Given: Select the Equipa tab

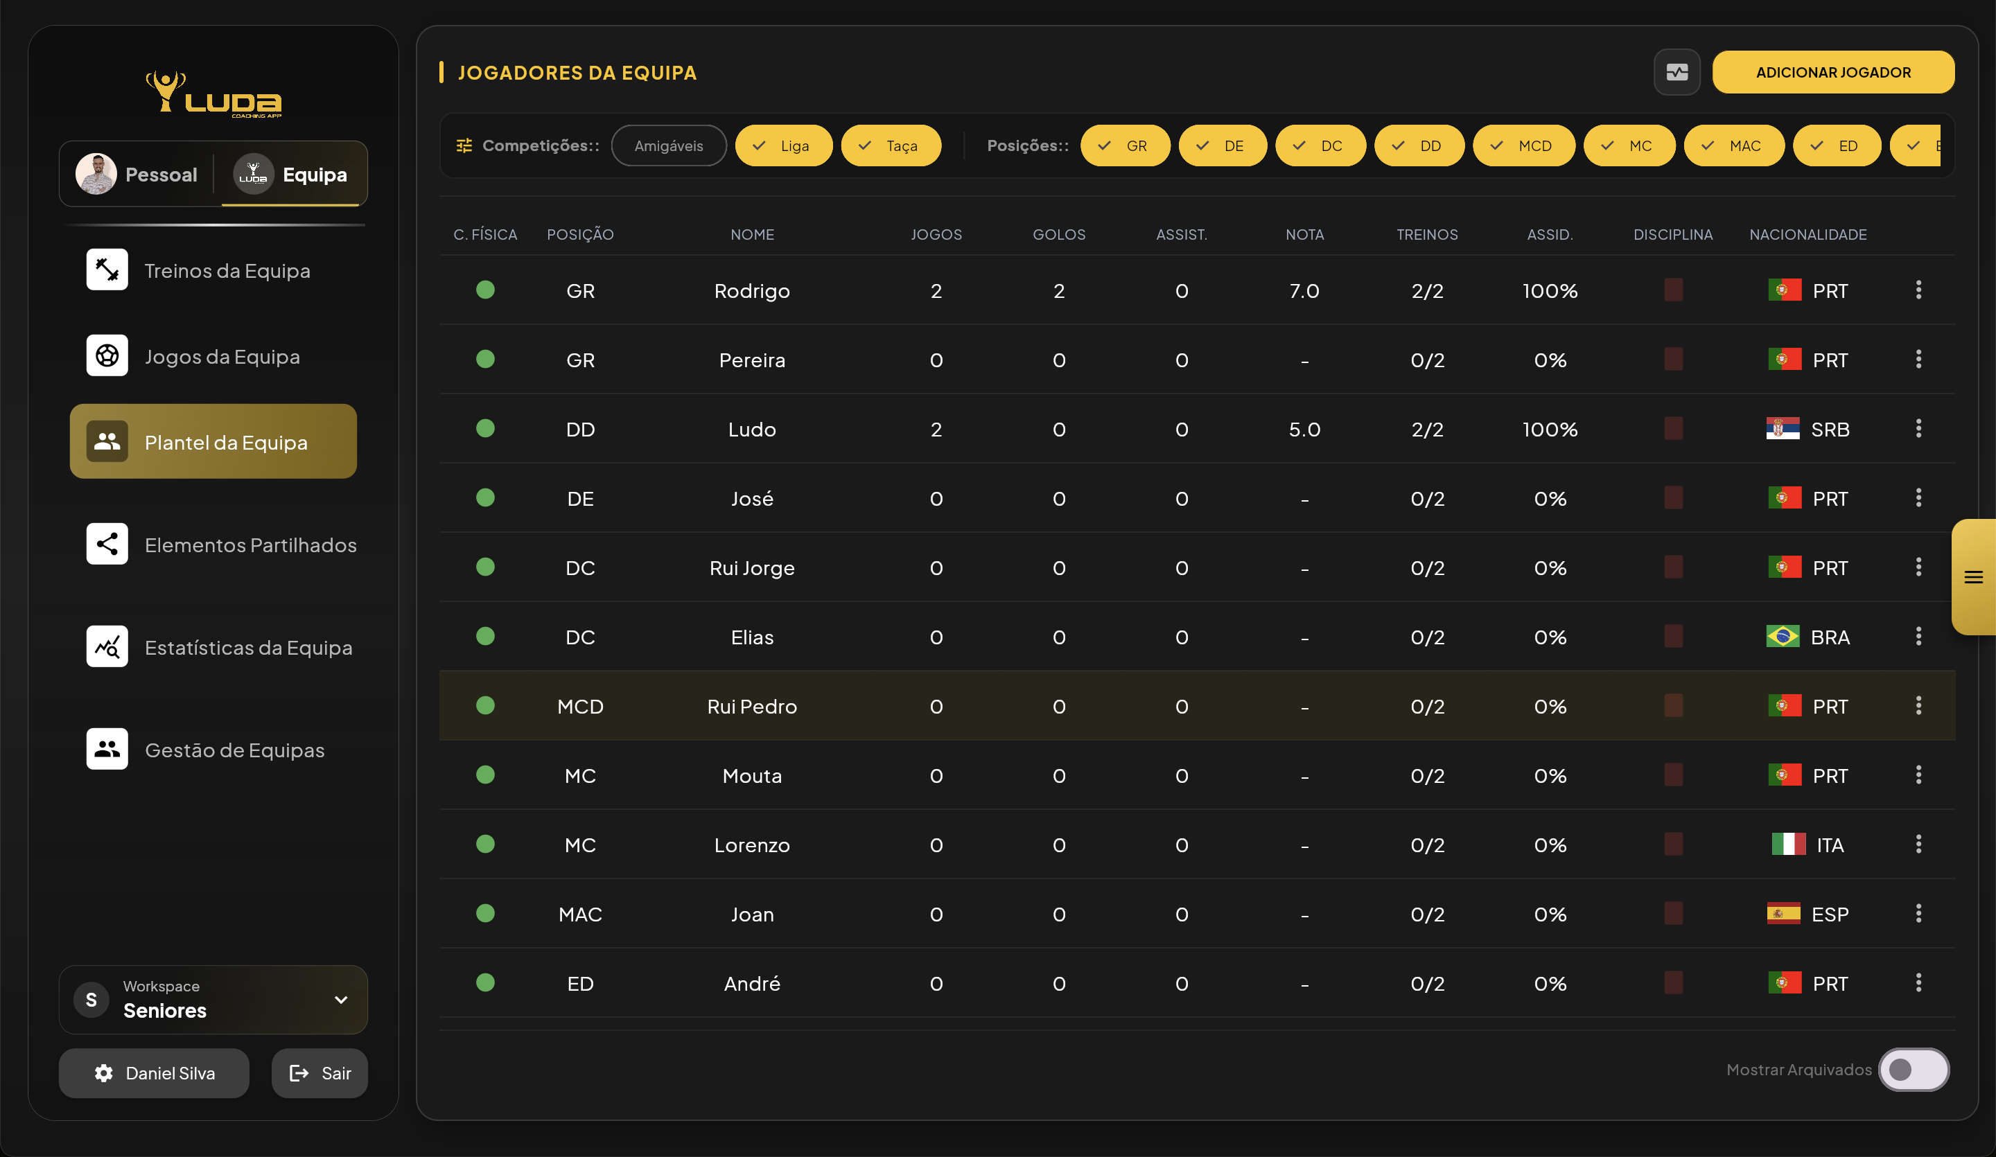Looking at the screenshot, I should tap(295, 174).
